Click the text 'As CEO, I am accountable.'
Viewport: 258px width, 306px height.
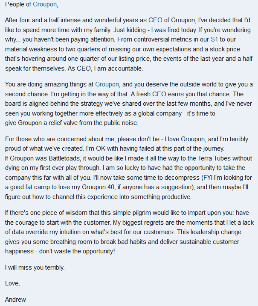pos(105,68)
